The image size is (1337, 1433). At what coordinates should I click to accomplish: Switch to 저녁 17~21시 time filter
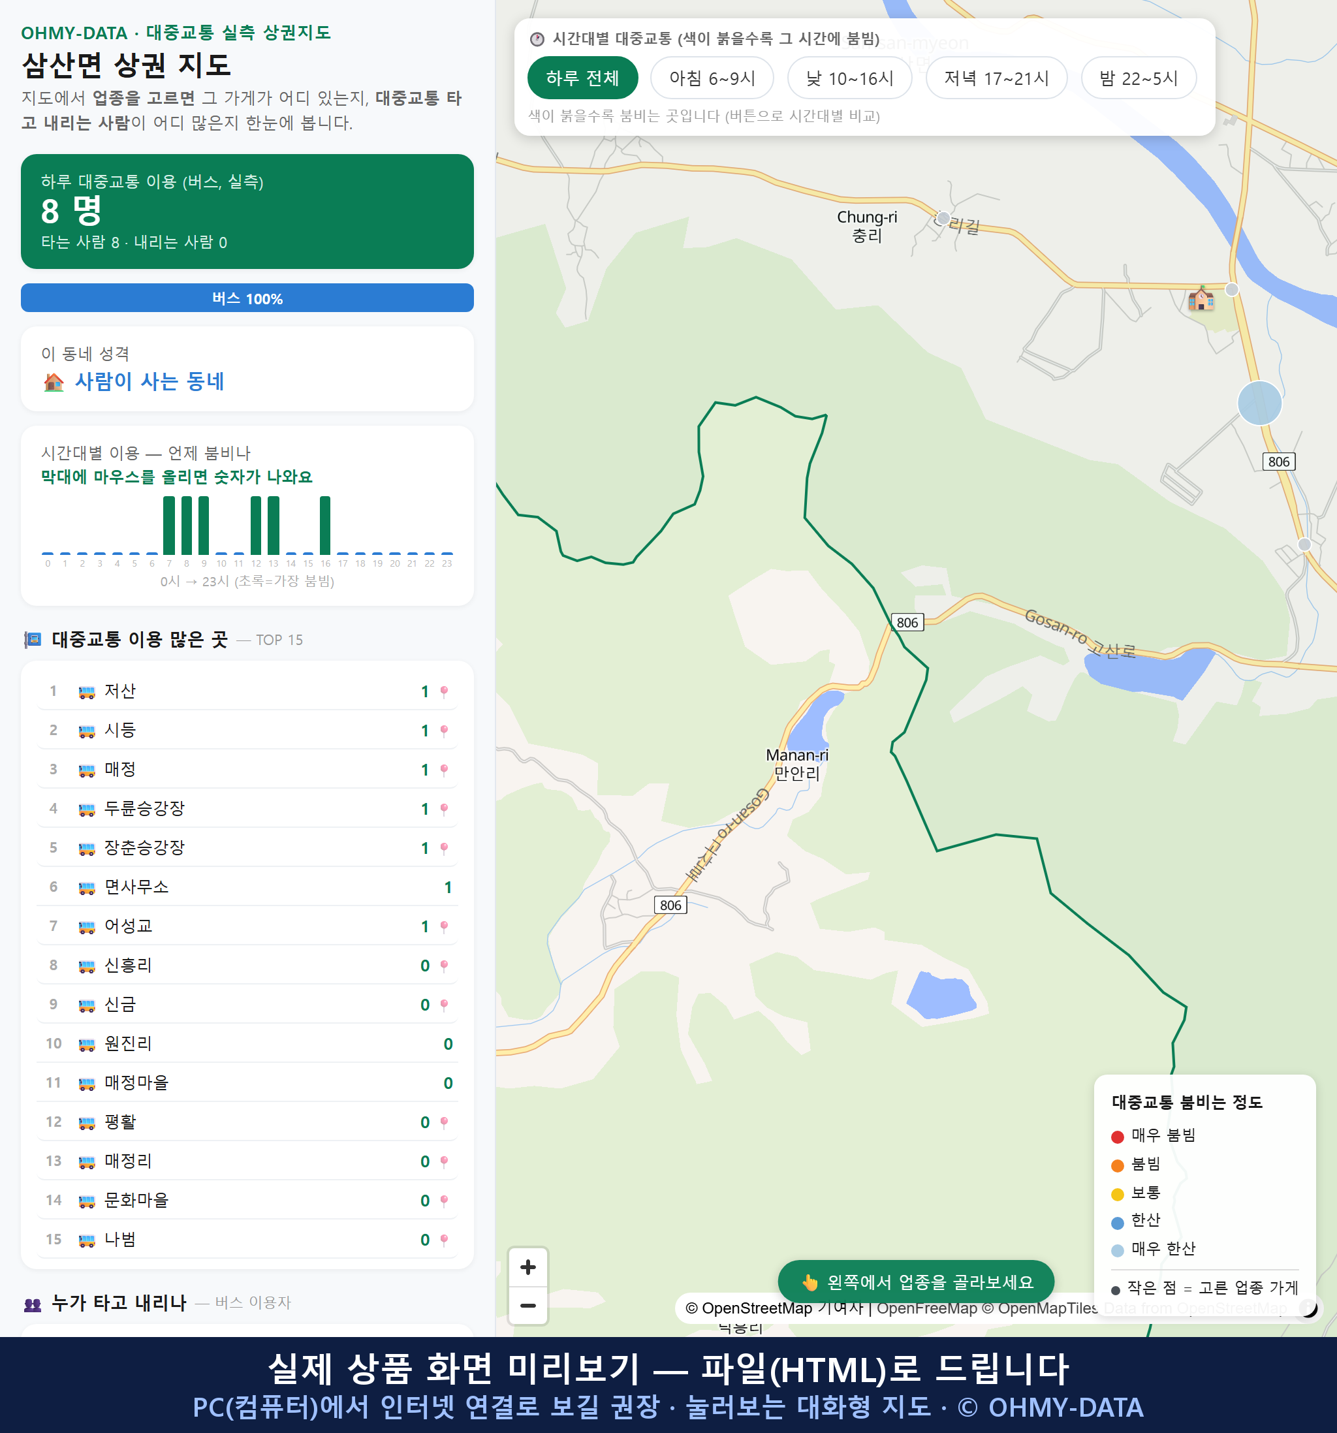996,78
